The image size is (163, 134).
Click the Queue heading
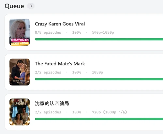pyautogui.click(x=14, y=6)
